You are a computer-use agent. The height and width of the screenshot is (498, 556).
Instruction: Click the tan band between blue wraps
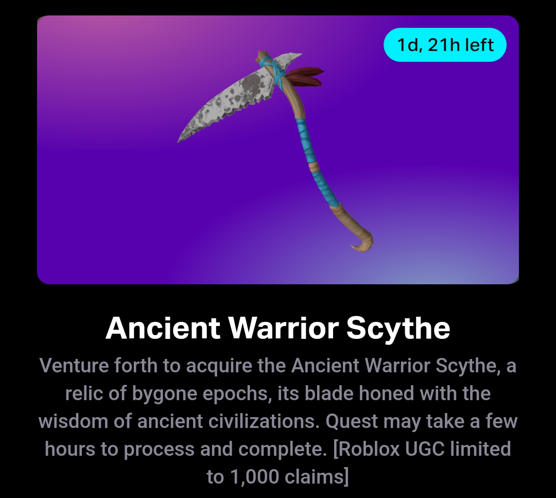tap(314, 166)
